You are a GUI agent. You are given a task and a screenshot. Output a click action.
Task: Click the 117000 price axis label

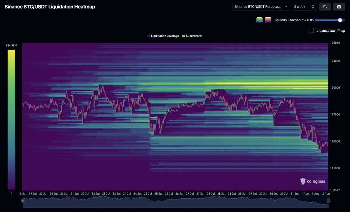point(335,115)
